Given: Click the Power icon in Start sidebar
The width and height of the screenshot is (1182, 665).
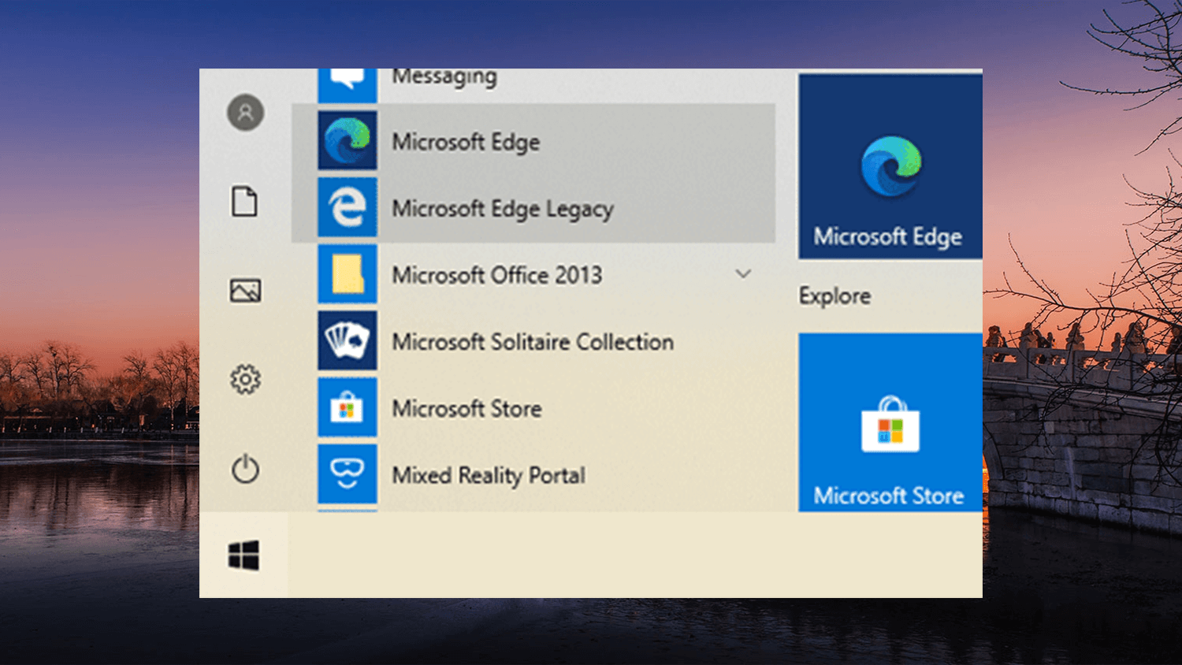Looking at the screenshot, I should point(246,469).
